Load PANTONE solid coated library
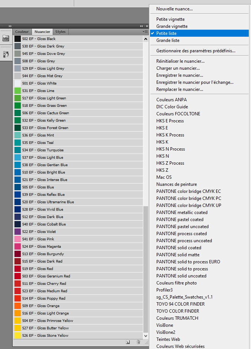Image resolution: width=251 pixels, height=349 pixels. (x=179, y=248)
